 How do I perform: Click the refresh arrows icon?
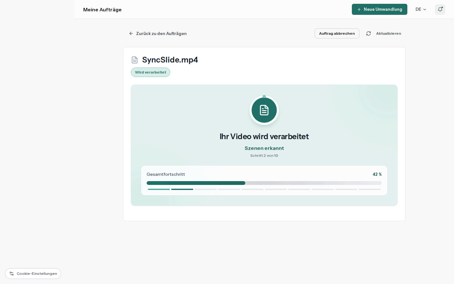369,33
